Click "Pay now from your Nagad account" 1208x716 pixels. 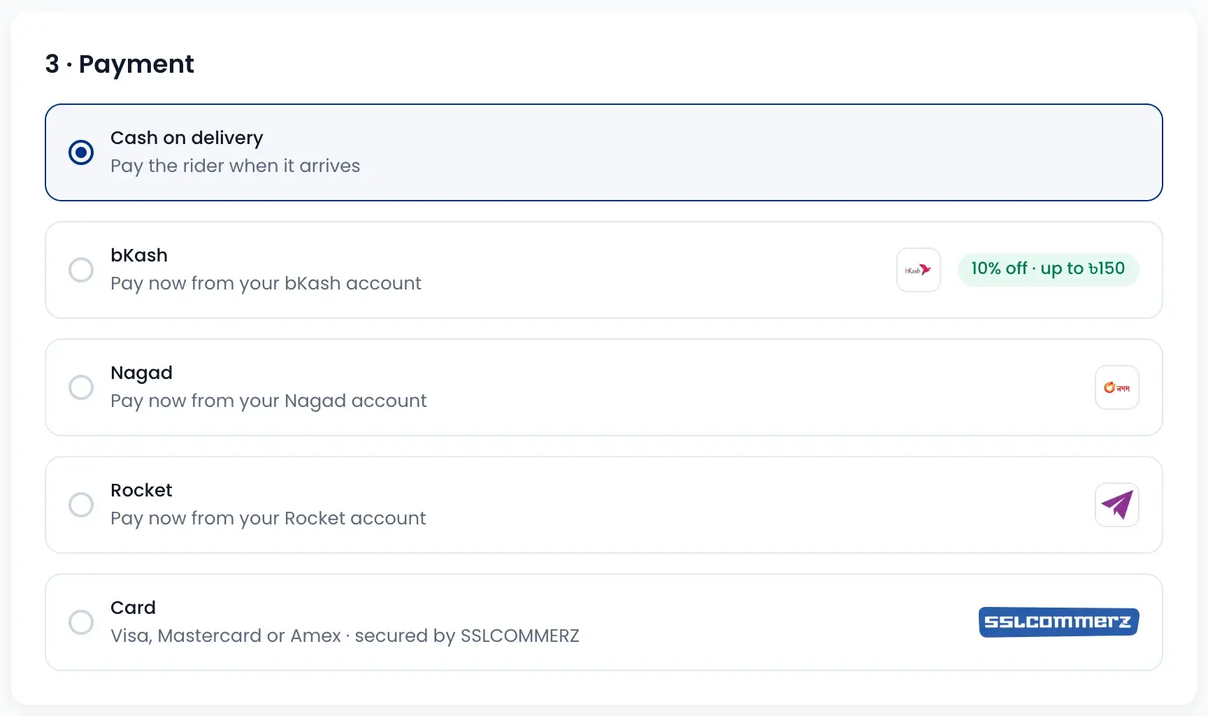pyautogui.click(x=268, y=401)
